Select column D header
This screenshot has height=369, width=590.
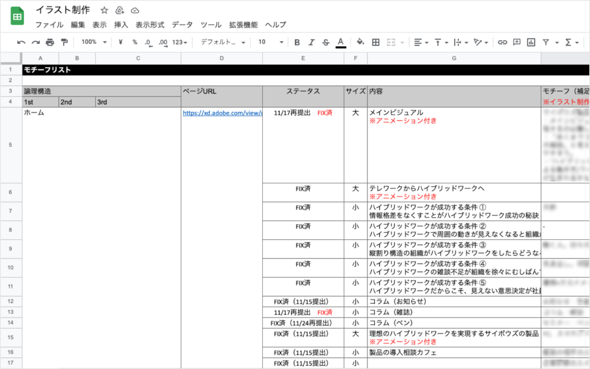coord(222,58)
